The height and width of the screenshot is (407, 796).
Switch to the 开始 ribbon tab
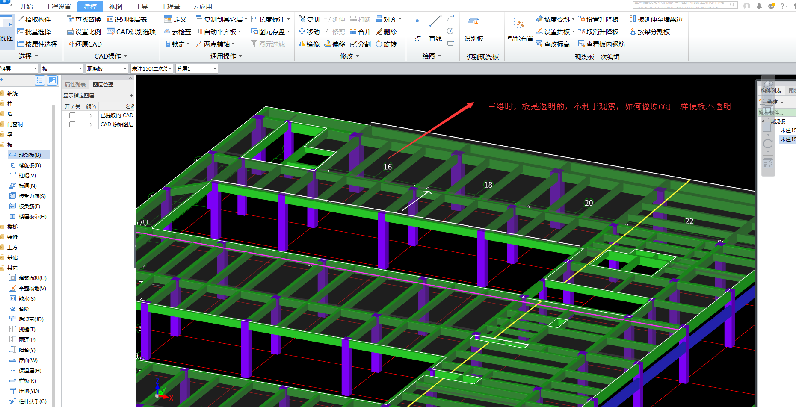(x=27, y=6)
